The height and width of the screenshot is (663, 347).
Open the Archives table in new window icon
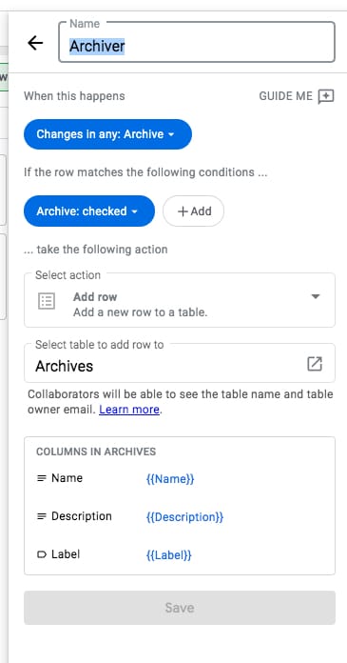(315, 364)
